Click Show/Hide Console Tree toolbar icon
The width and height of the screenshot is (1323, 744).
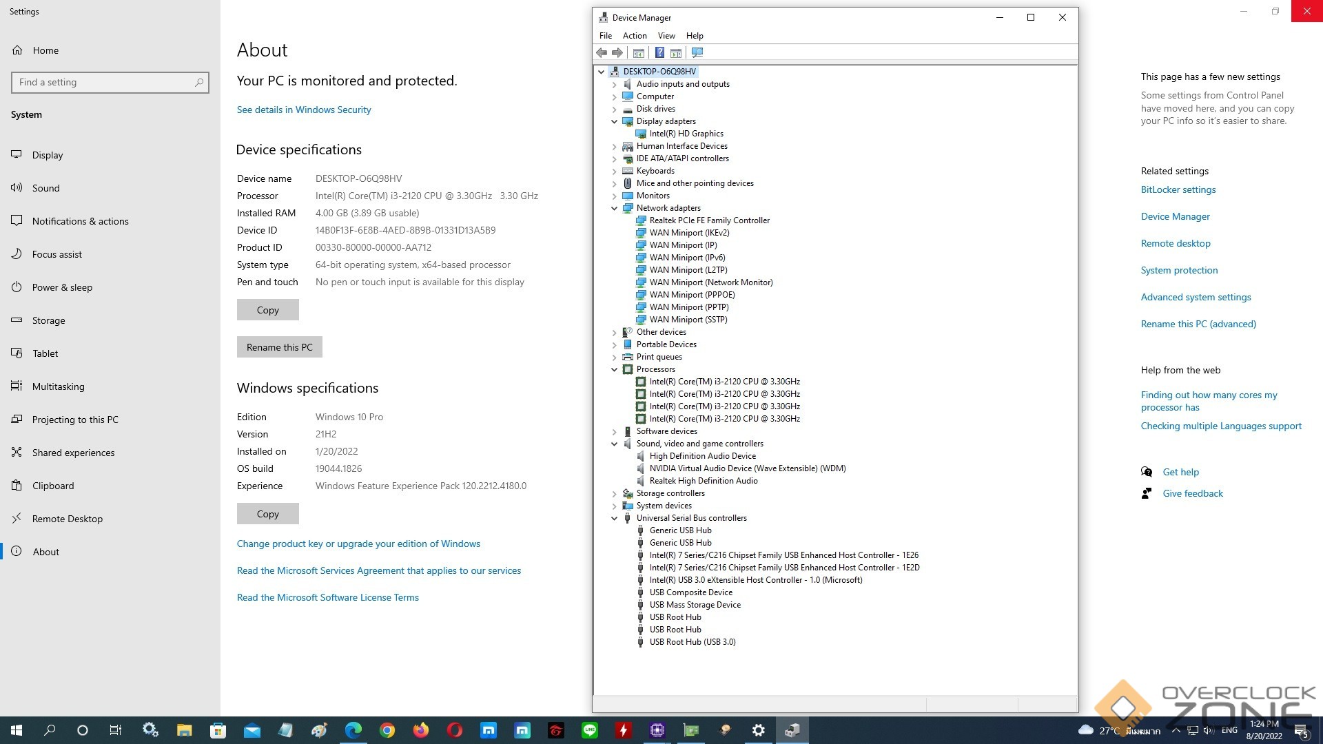tap(639, 53)
